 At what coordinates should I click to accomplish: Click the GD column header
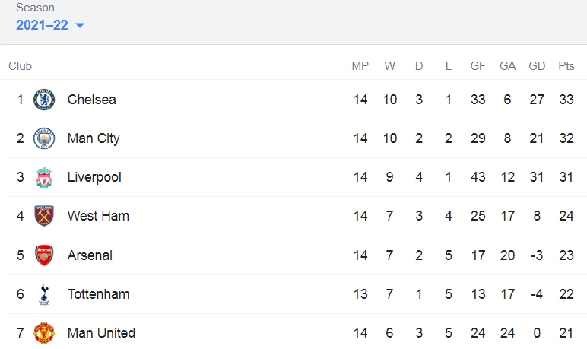click(537, 66)
